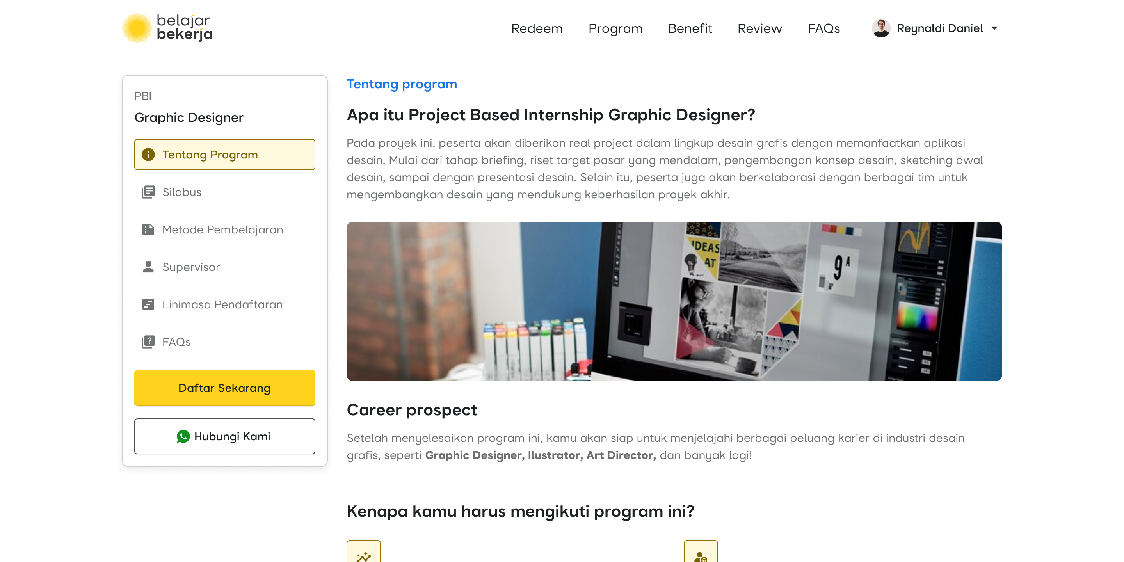Open the Redeem navigation item
Screen dimensions: 1124x562
537,28
